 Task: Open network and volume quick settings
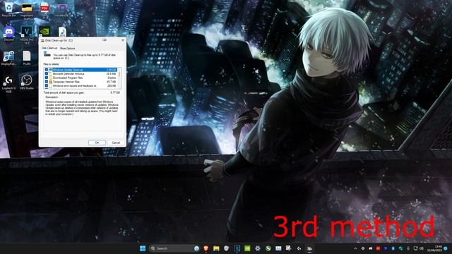(419, 248)
